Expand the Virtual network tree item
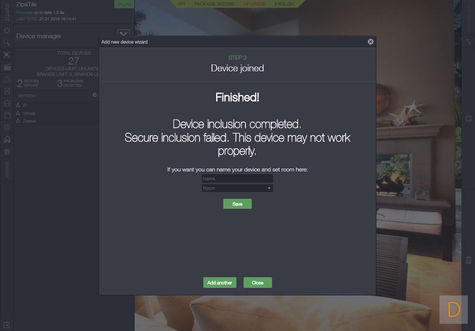This screenshot has width=475, height=331. pos(29,113)
